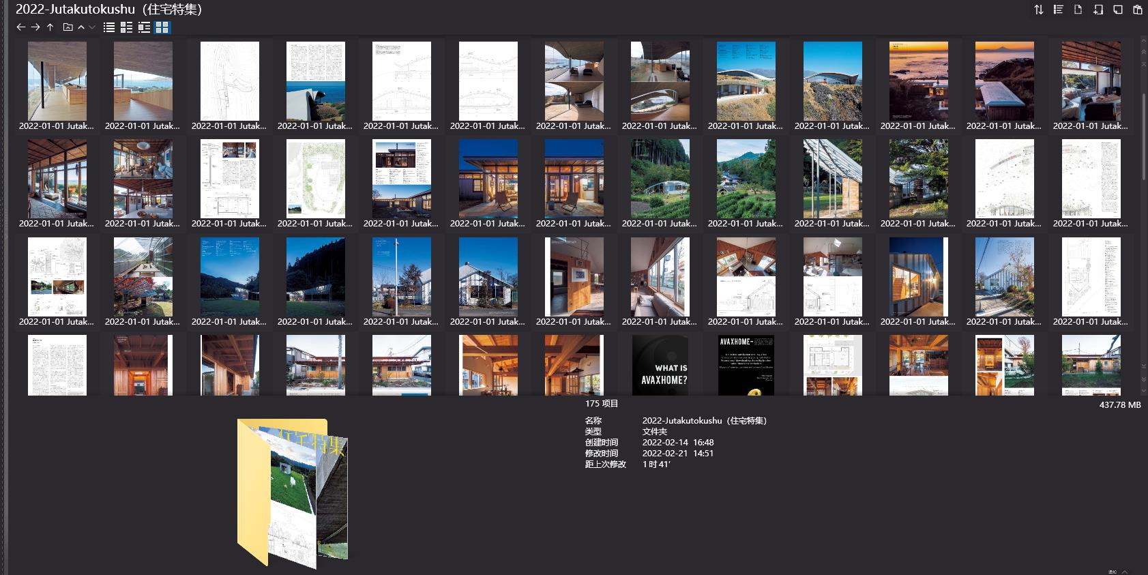Screen dimensions: 1148x575
Task: Click the name value in properties panel
Action: (705, 421)
